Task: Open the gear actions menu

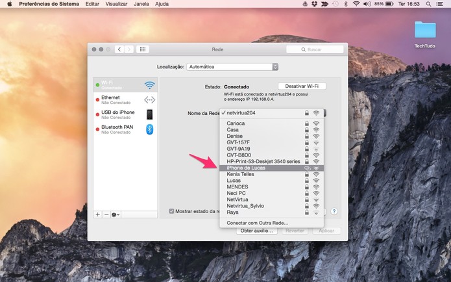Action: click(x=116, y=214)
